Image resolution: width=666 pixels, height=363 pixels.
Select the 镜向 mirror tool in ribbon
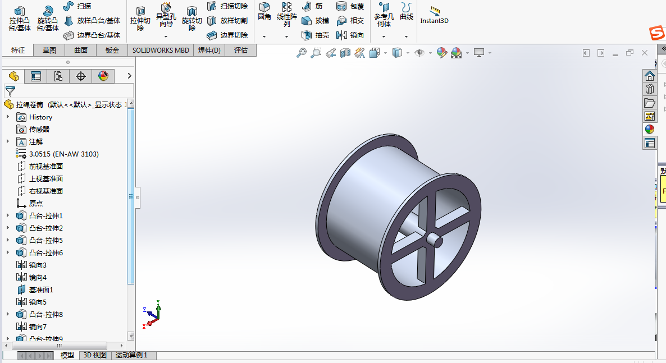click(x=350, y=35)
